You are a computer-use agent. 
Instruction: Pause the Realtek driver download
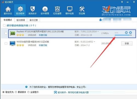(x=126, y=33)
